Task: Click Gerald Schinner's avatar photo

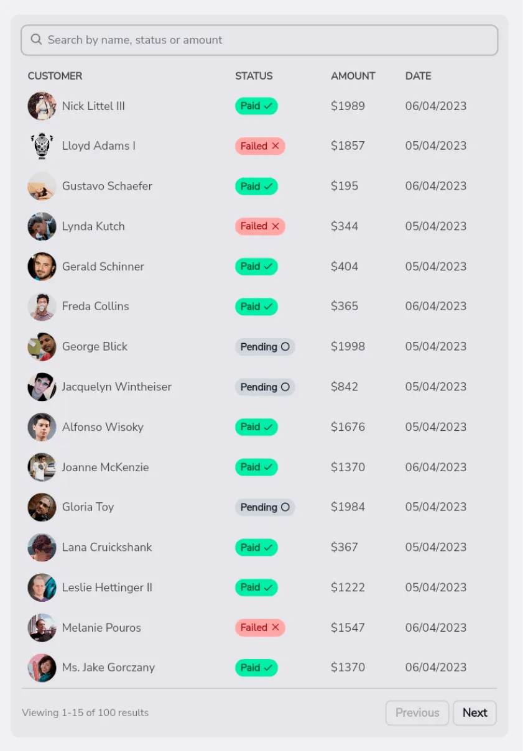Action: (x=42, y=267)
